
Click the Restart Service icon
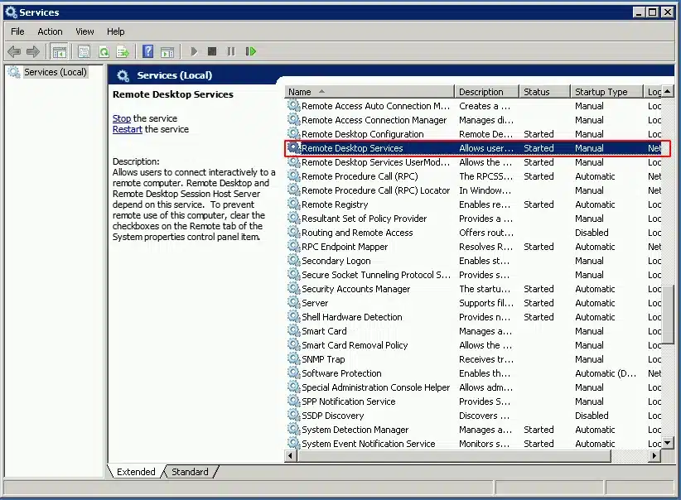pyautogui.click(x=250, y=51)
